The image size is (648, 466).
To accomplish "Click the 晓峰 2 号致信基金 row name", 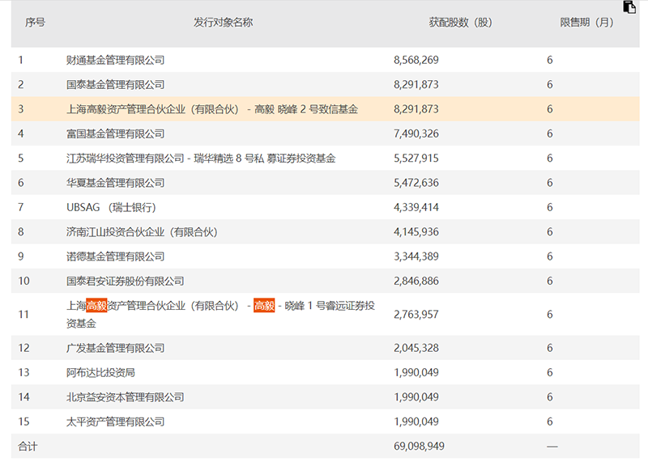I will click(212, 109).
